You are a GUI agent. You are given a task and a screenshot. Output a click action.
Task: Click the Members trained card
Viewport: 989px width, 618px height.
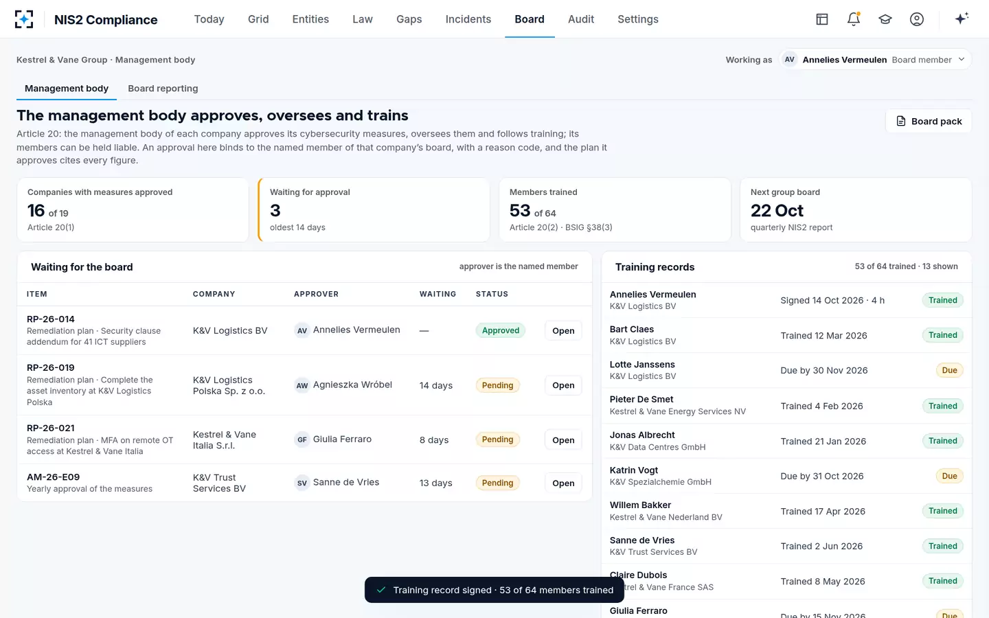tap(615, 210)
